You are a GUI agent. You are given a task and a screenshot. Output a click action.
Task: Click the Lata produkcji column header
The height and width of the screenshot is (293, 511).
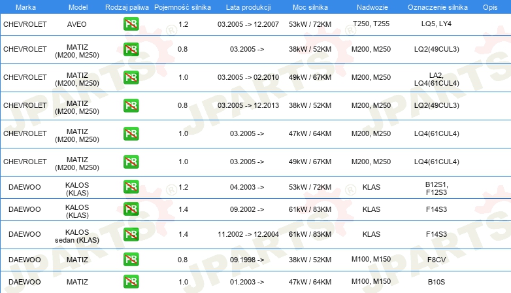tap(248, 7)
